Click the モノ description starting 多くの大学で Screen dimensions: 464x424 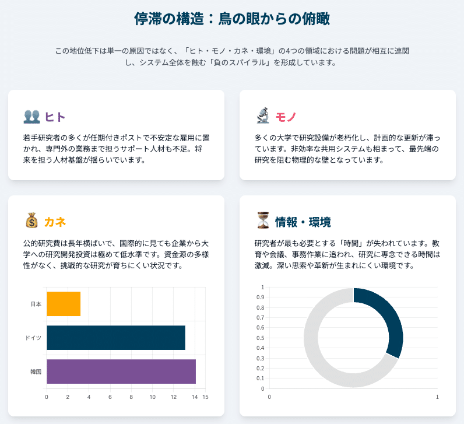click(347, 149)
